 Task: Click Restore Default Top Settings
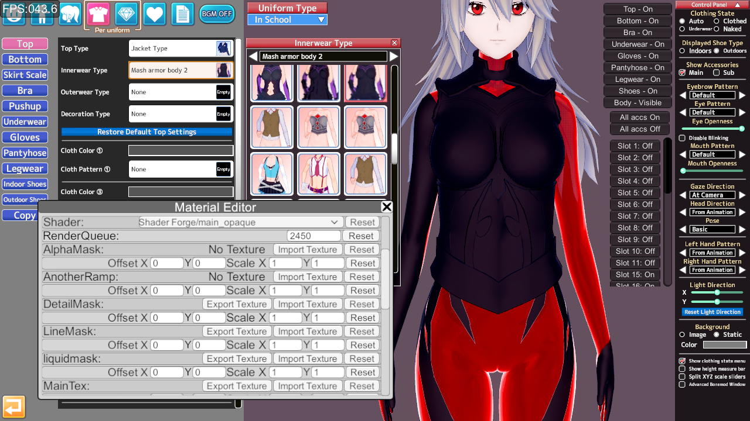click(x=146, y=132)
